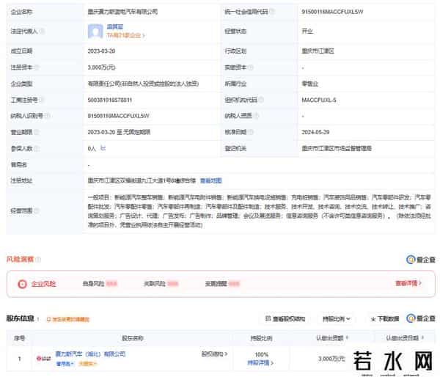Expand 股权结构 in shareholder row
This screenshot has height=377, width=440.
coord(214,354)
